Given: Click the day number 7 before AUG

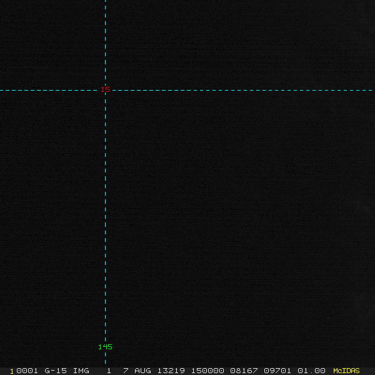Looking at the screenshot, I should click(x=126, y=371).
